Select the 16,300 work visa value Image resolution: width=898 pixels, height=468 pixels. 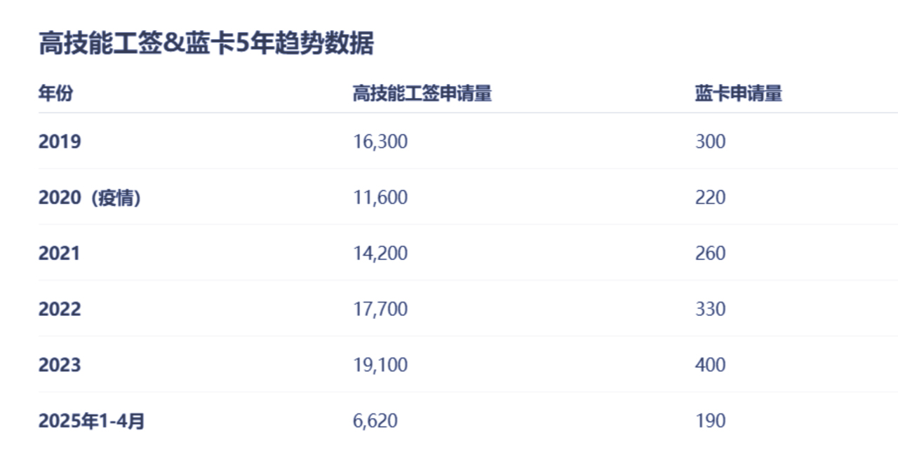(x=380, y=142)
